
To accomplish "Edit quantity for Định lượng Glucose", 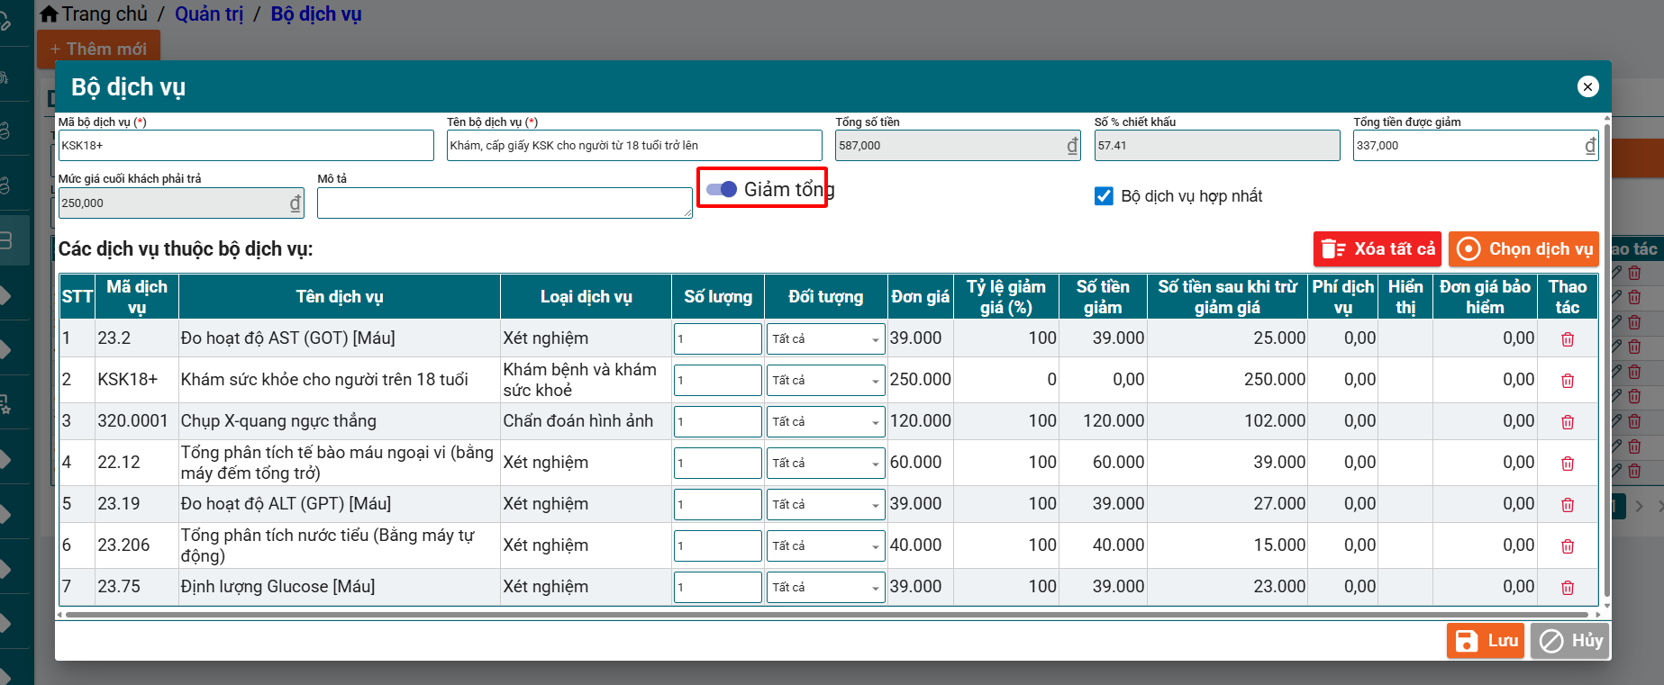I will [718, 588].
